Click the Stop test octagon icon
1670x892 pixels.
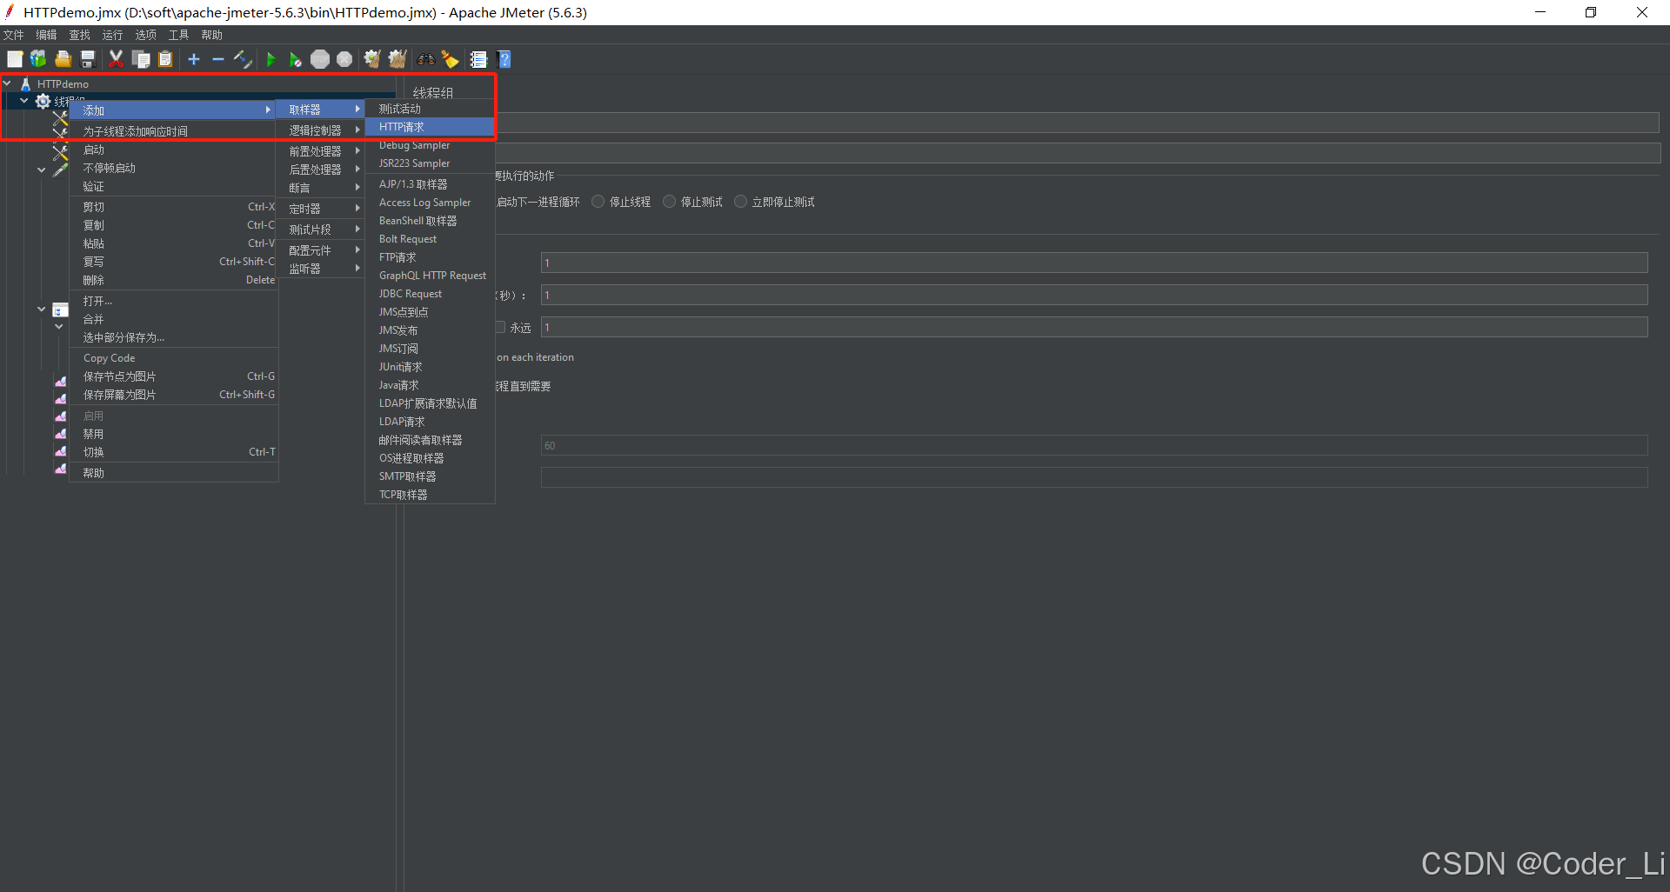pos(320,59)
